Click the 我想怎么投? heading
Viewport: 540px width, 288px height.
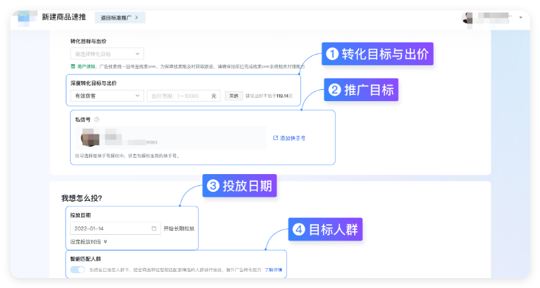click(x=81, y=198)
